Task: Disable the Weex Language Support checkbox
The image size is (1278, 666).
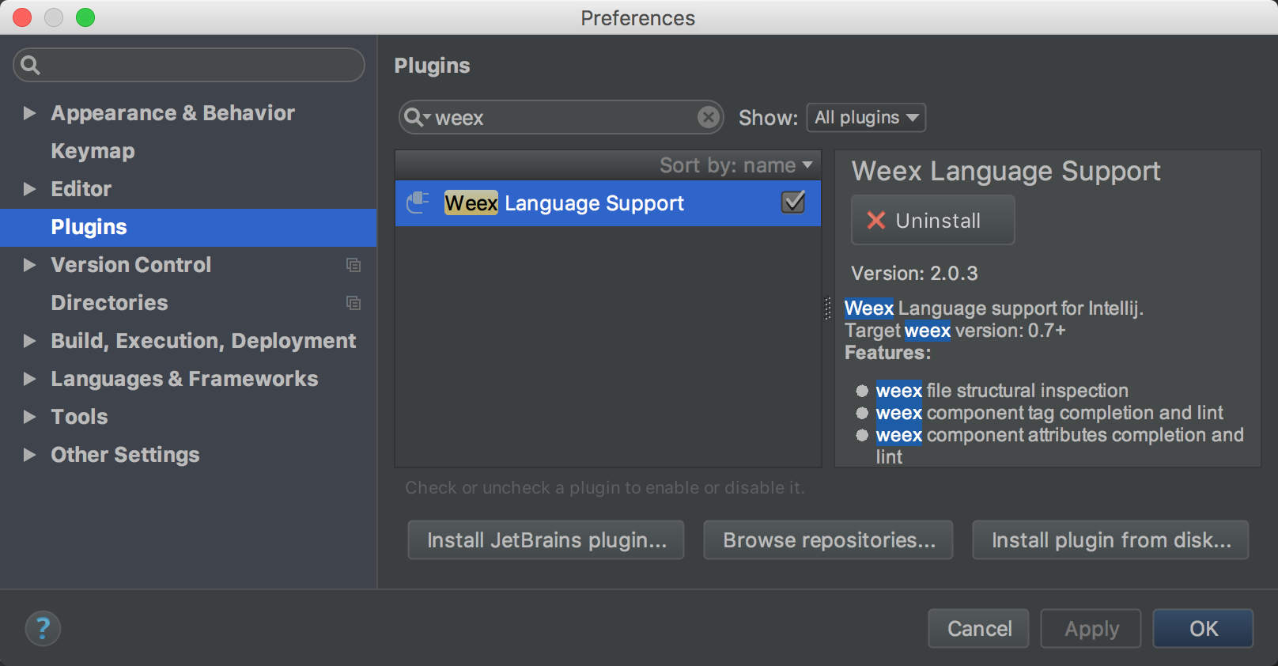Action: 792,202
